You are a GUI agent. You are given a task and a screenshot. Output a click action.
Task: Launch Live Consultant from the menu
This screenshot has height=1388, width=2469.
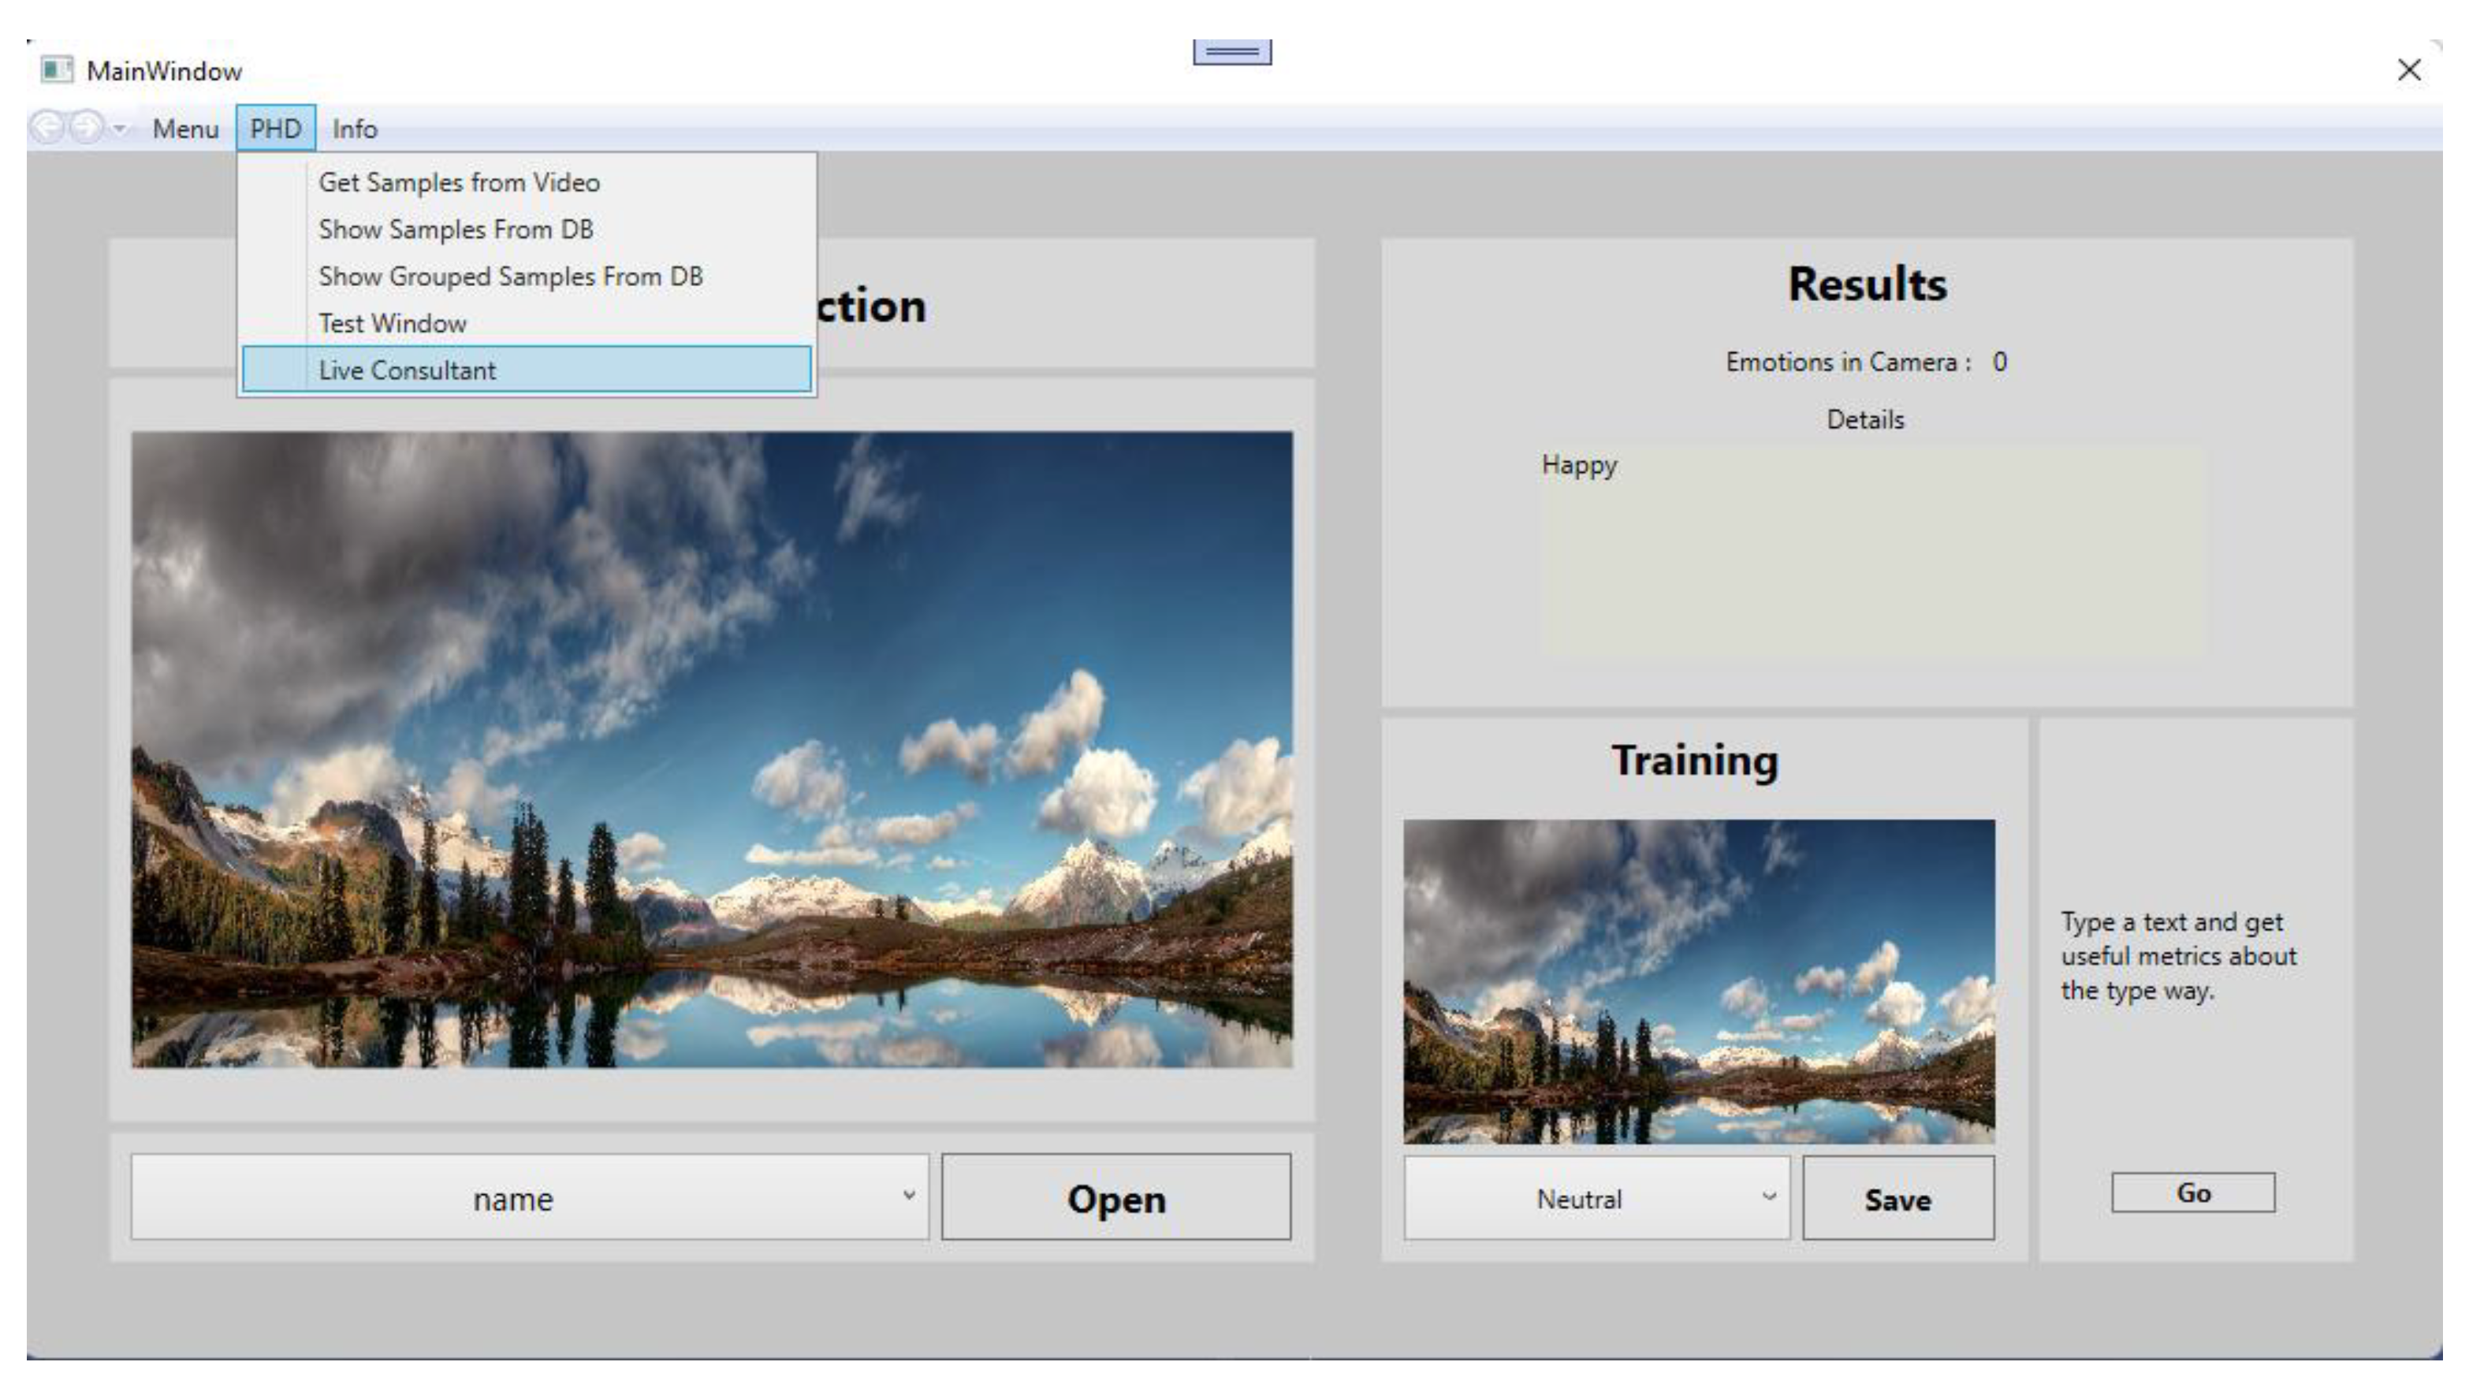(408, 370)
